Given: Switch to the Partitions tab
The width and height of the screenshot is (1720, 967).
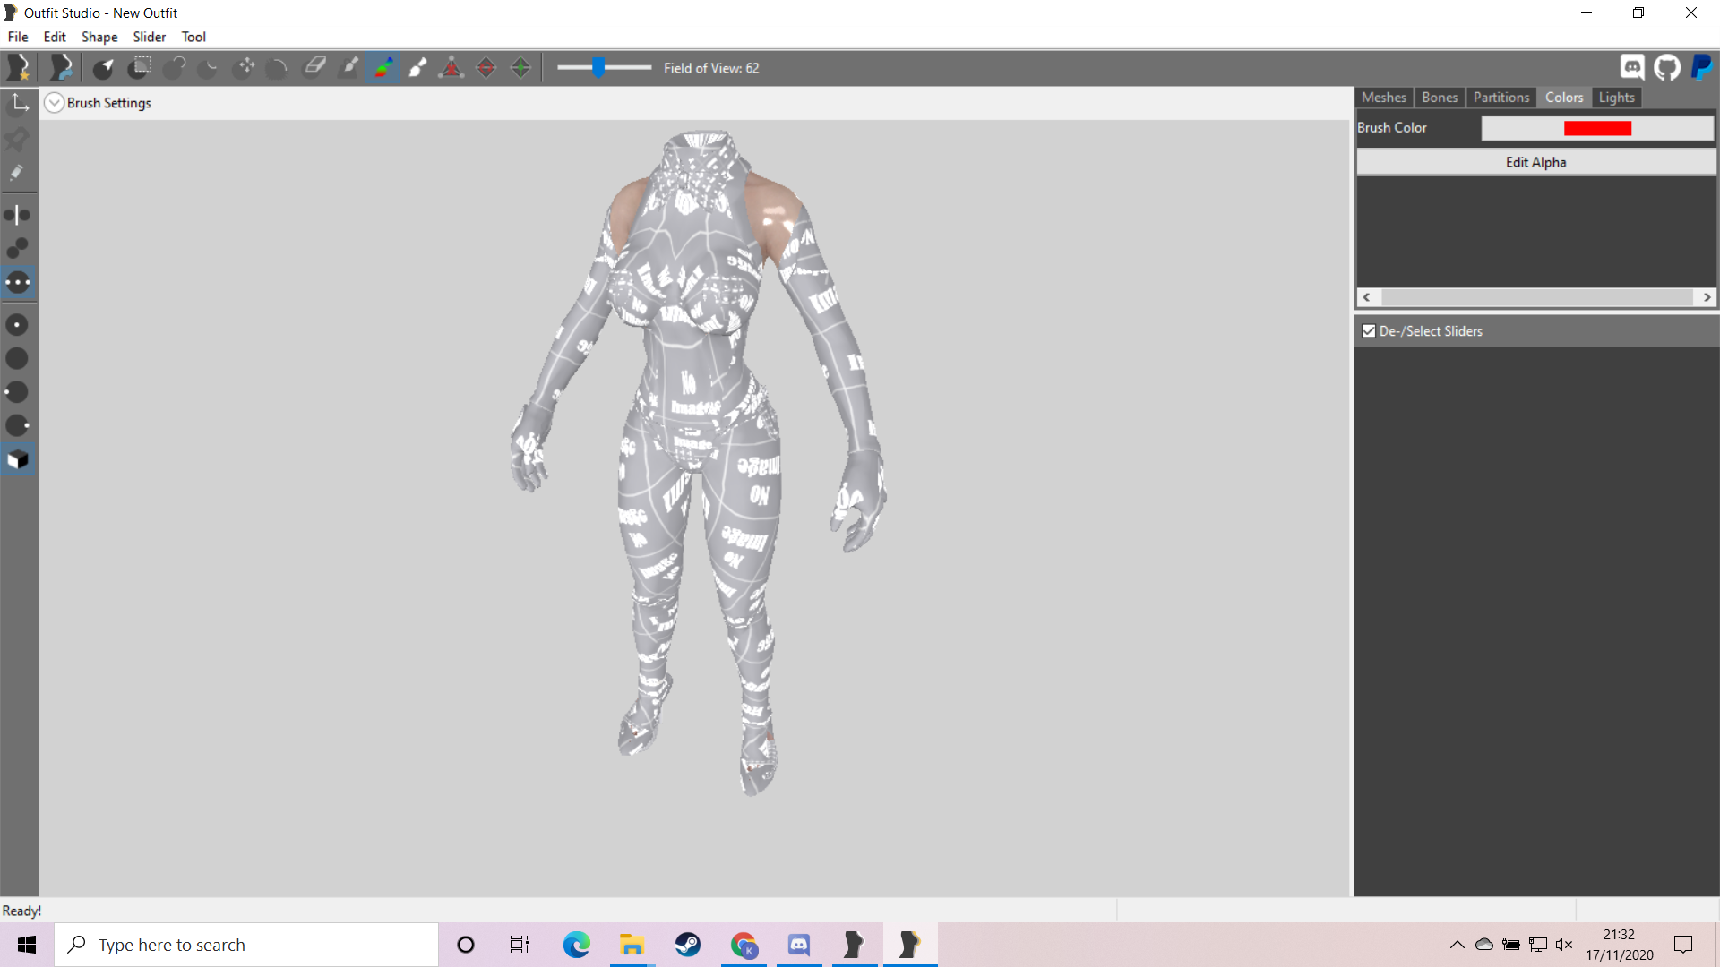Looking at the screenshot, I should [x=1501, y=98].
